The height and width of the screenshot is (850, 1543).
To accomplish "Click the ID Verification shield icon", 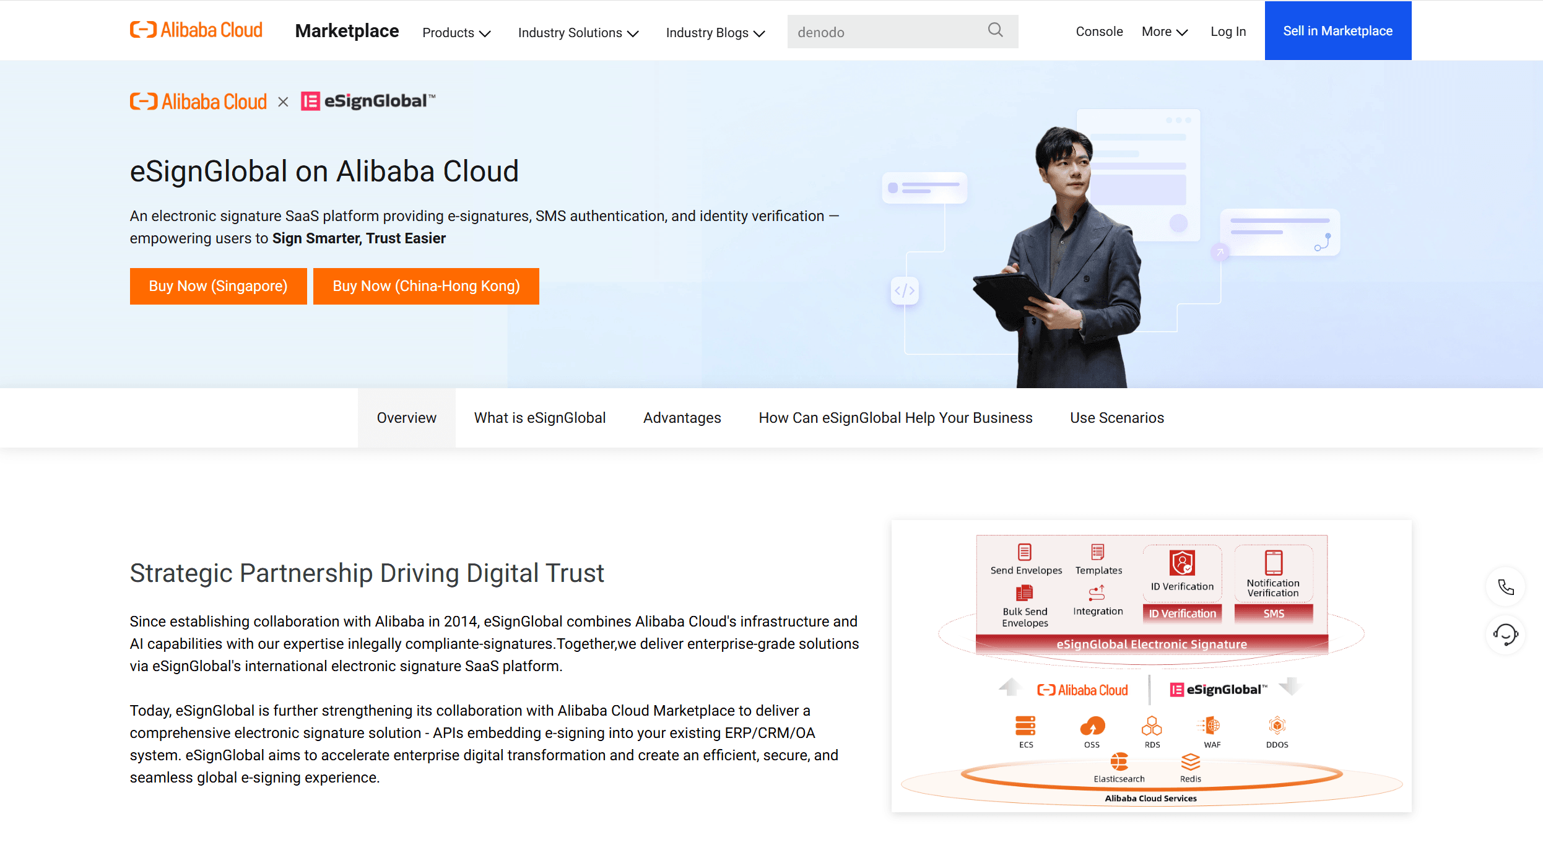I will pos(1182,563).
